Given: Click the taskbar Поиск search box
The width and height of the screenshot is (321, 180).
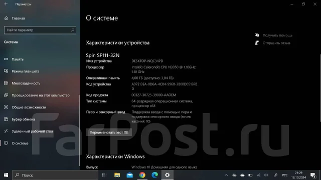Looking at the screenshot, I should click(55, 175).
